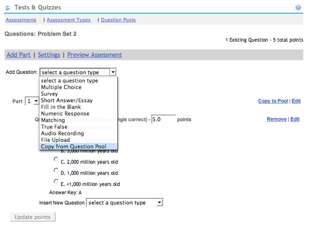Screen dimensions: 309x231
Task: Select Survey from the question type list
Action: click(79, 94)
